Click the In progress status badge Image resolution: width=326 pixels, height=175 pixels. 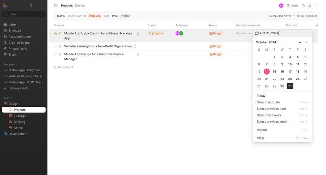tap(156, 33)
